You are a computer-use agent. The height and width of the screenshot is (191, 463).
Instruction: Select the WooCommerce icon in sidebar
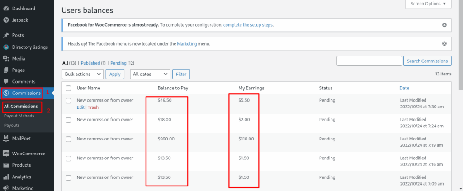6,154
